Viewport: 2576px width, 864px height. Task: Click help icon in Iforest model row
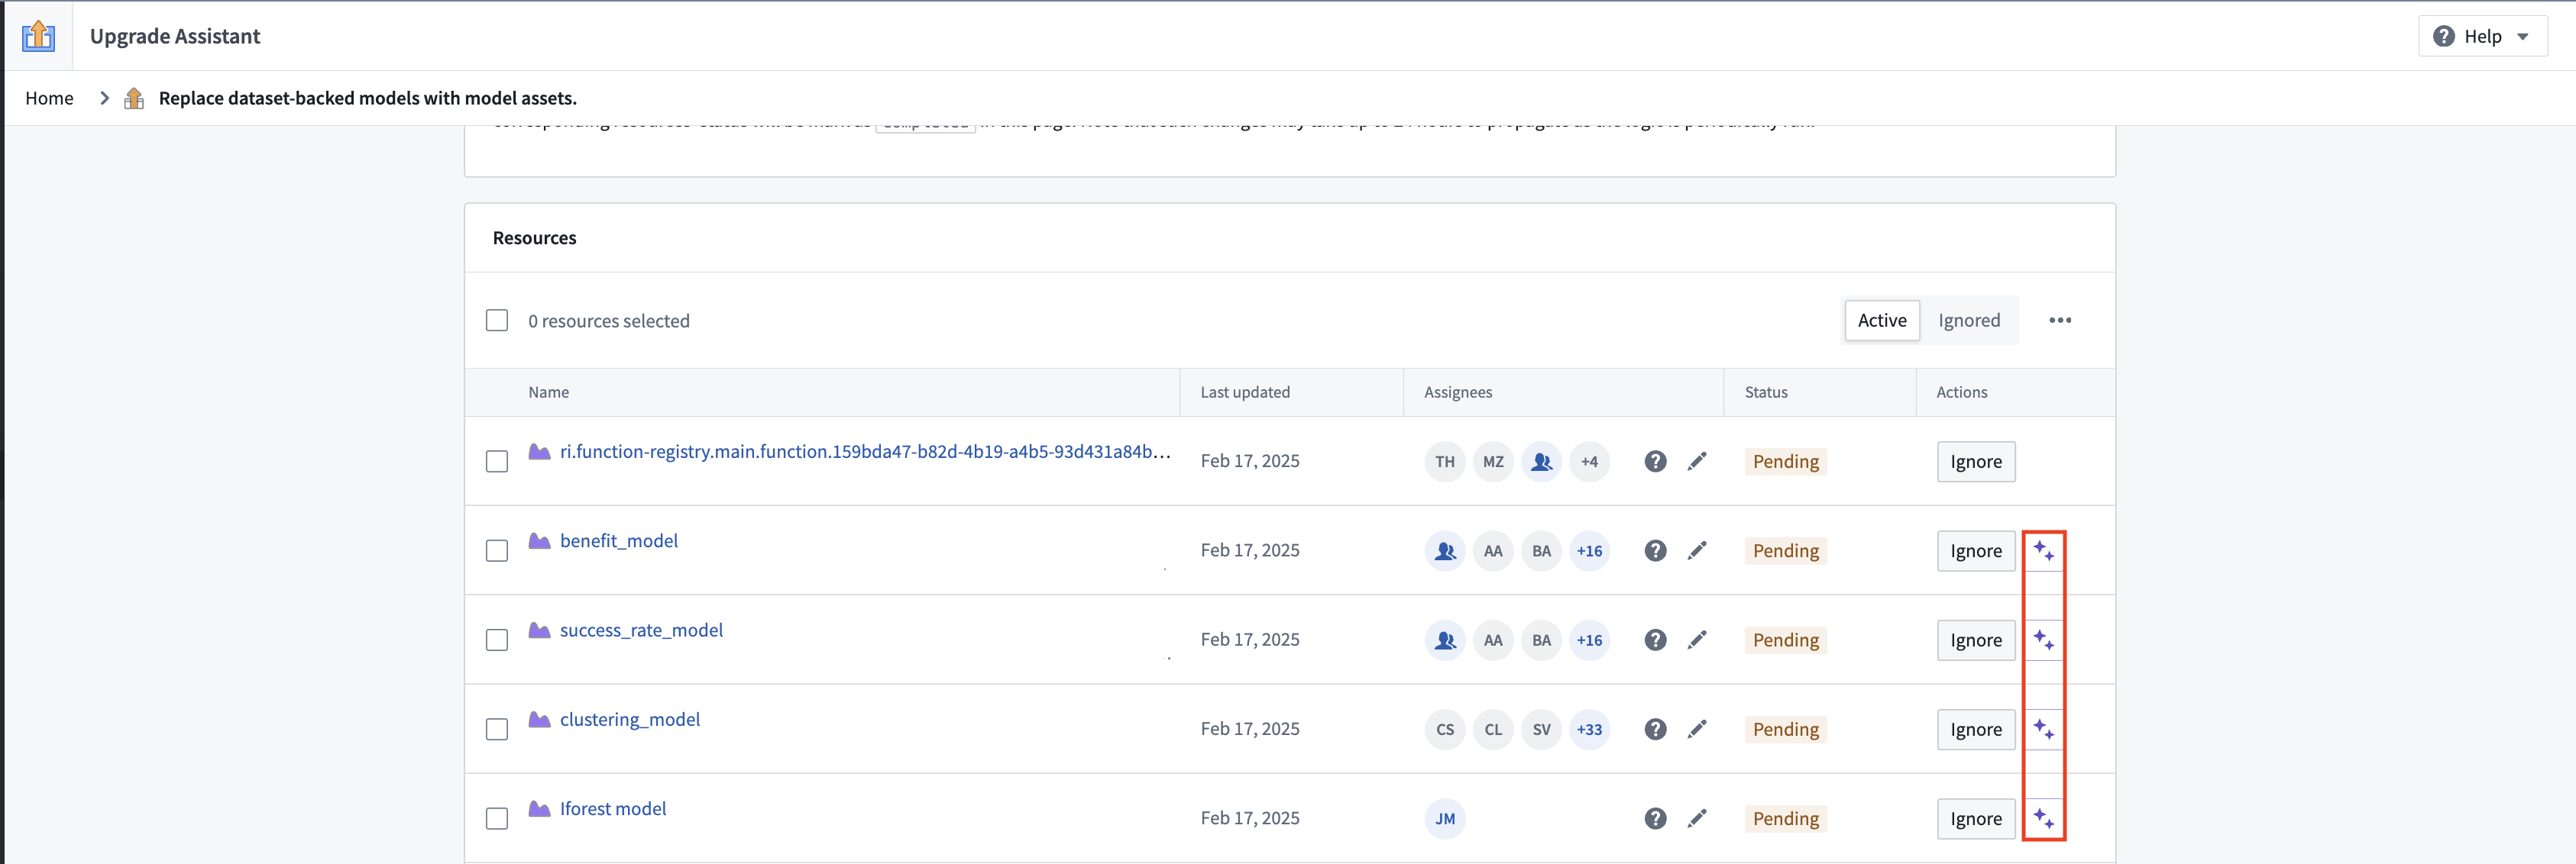tap(1656, 819)
